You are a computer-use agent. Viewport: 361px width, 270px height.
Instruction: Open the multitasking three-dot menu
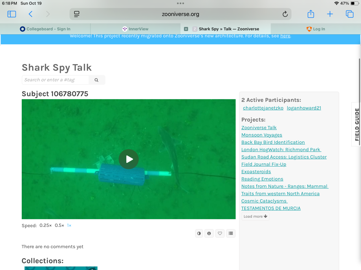(180, 3)
